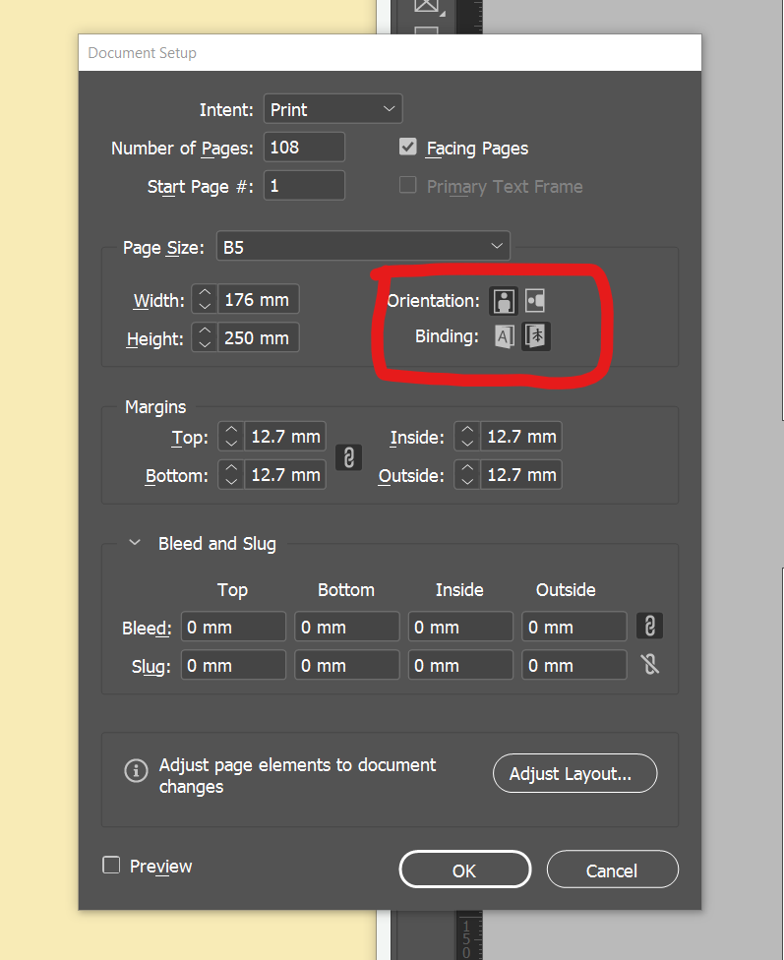Open the Intent dropdown
Image resolution: width=784 pixels, height=960 pixels.
click(333, 109)
